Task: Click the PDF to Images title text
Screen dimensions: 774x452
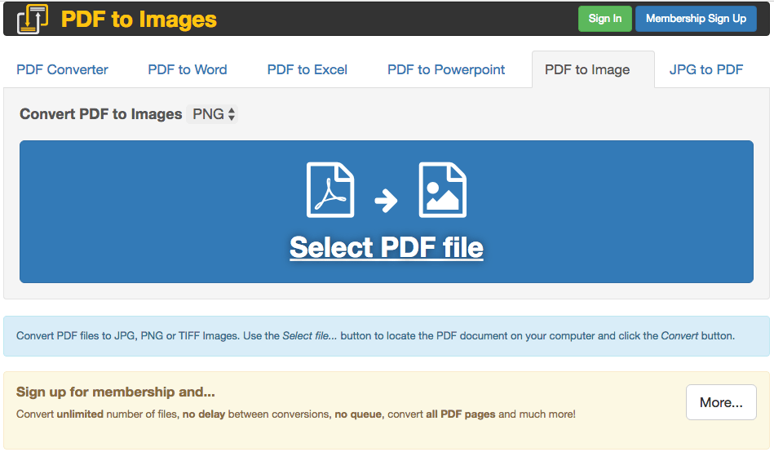Action: [x=139, y=20]
